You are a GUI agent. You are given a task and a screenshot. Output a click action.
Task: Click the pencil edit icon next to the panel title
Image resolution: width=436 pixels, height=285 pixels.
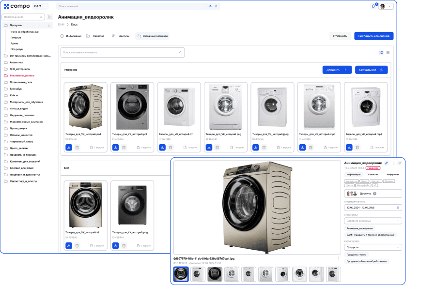click(387, 163)
